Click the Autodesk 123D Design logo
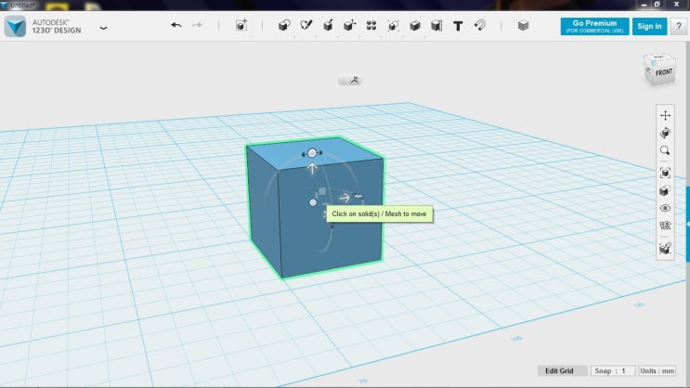 point(16,26)
